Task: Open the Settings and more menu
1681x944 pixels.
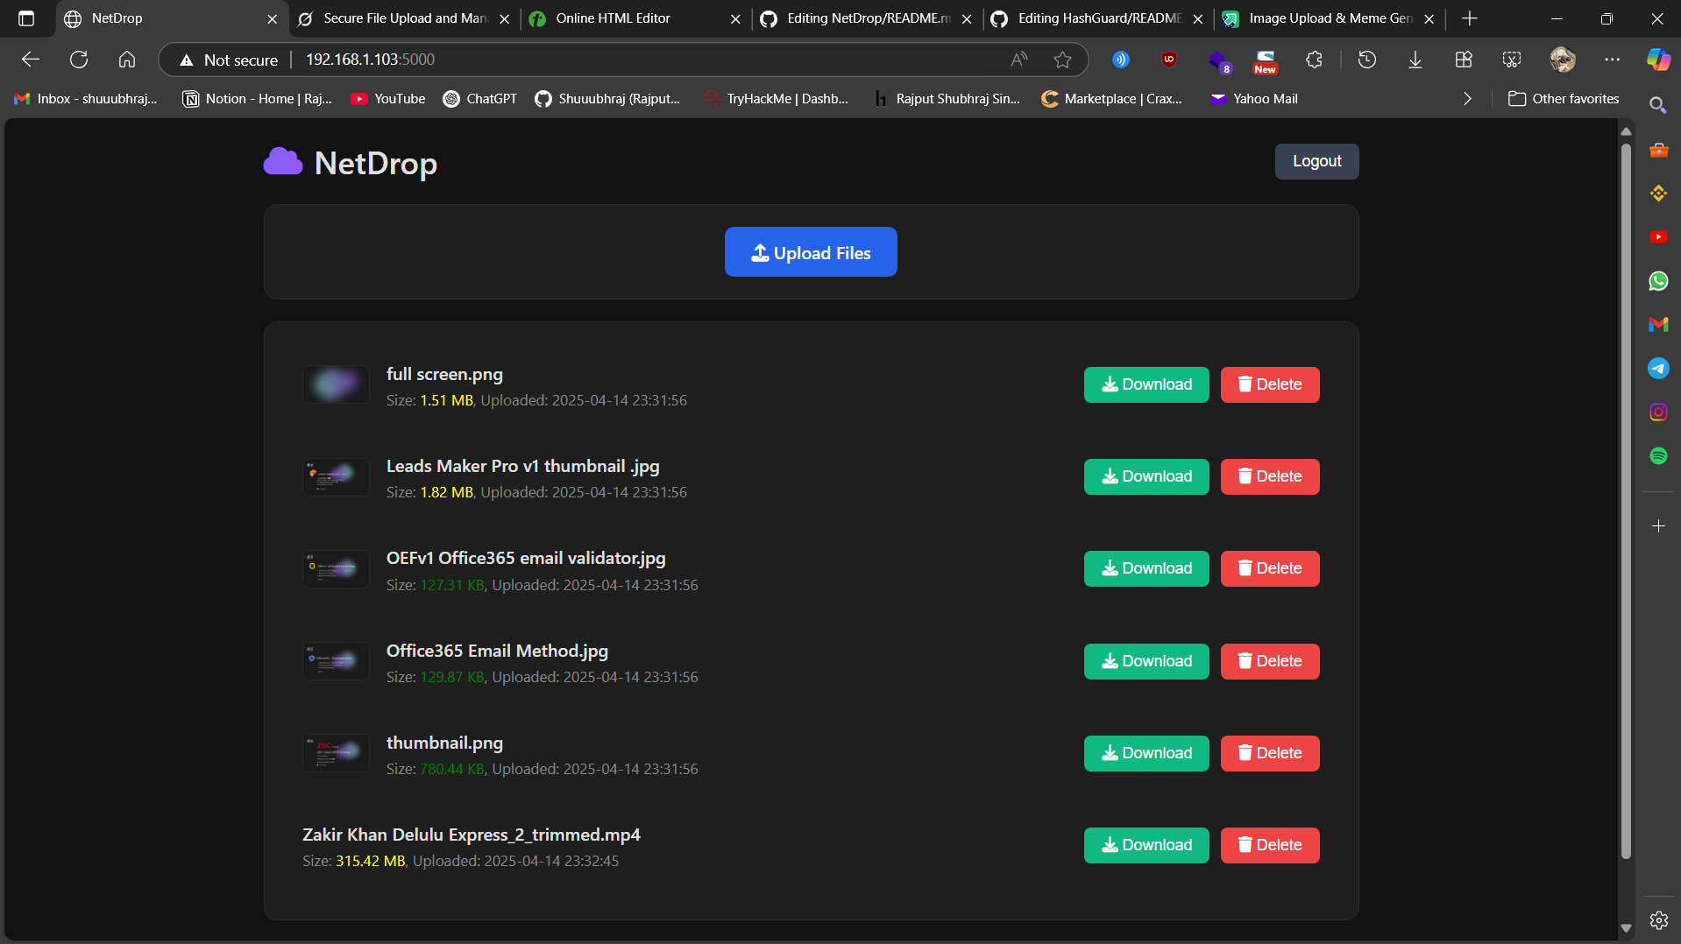Action: (x=1614, y=60)
